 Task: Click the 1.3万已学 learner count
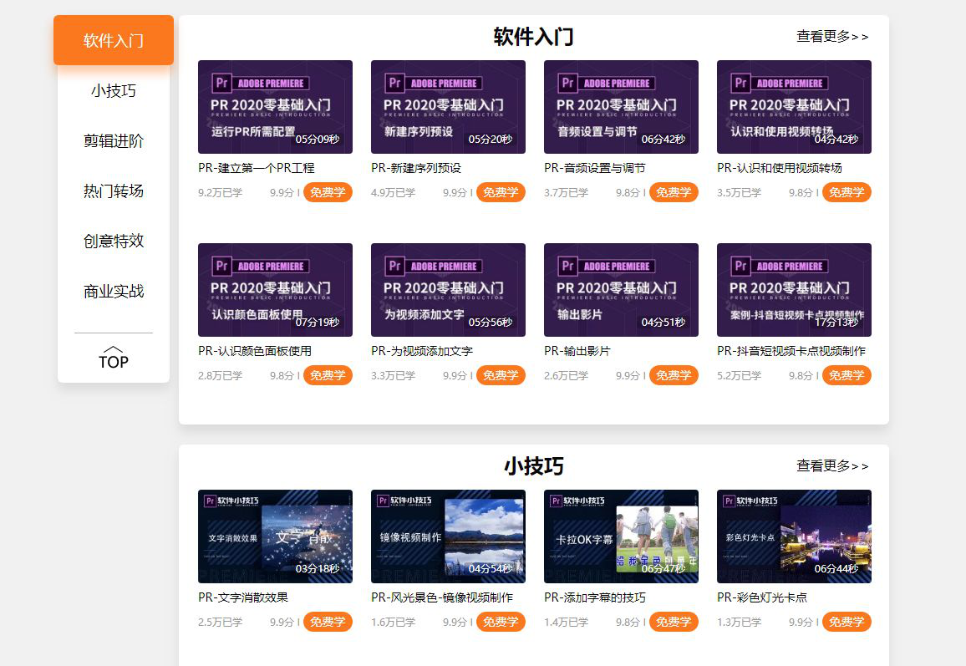tap(740, 623)
